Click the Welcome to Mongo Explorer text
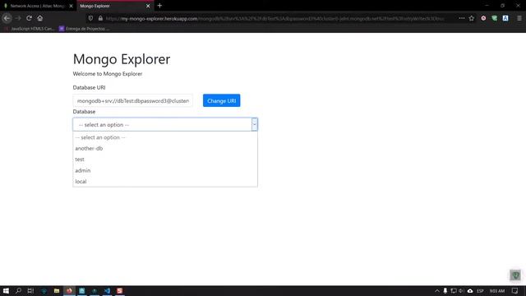The image size is (526, 296). [x=108, y=74]
